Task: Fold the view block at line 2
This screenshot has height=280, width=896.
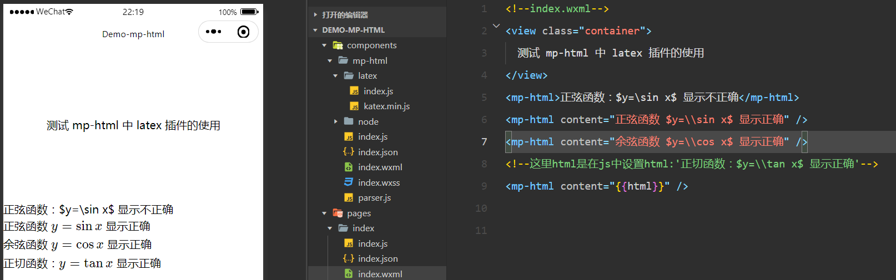Action: pos(496,26)
